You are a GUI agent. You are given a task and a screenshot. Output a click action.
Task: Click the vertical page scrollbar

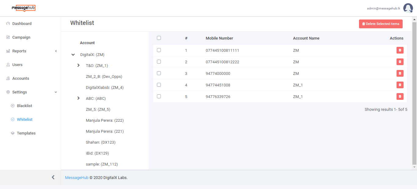[414, 91]
